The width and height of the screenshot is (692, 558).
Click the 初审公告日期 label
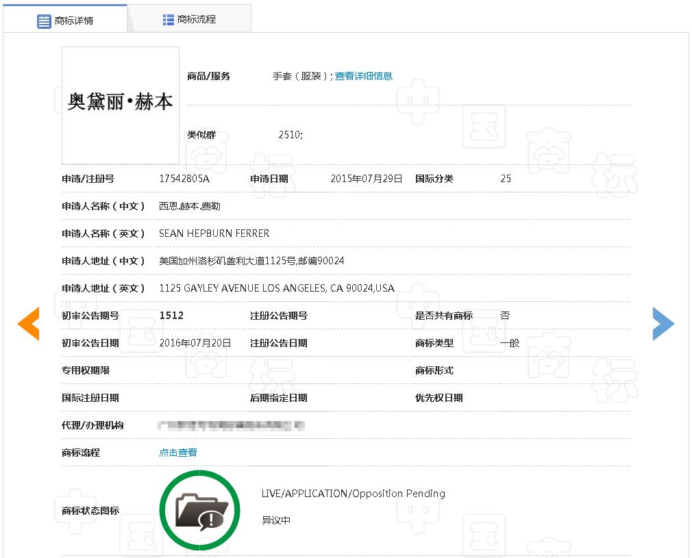(90, 343)
